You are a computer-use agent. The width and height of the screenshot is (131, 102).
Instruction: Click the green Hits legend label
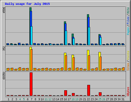[x=128, y=10]
